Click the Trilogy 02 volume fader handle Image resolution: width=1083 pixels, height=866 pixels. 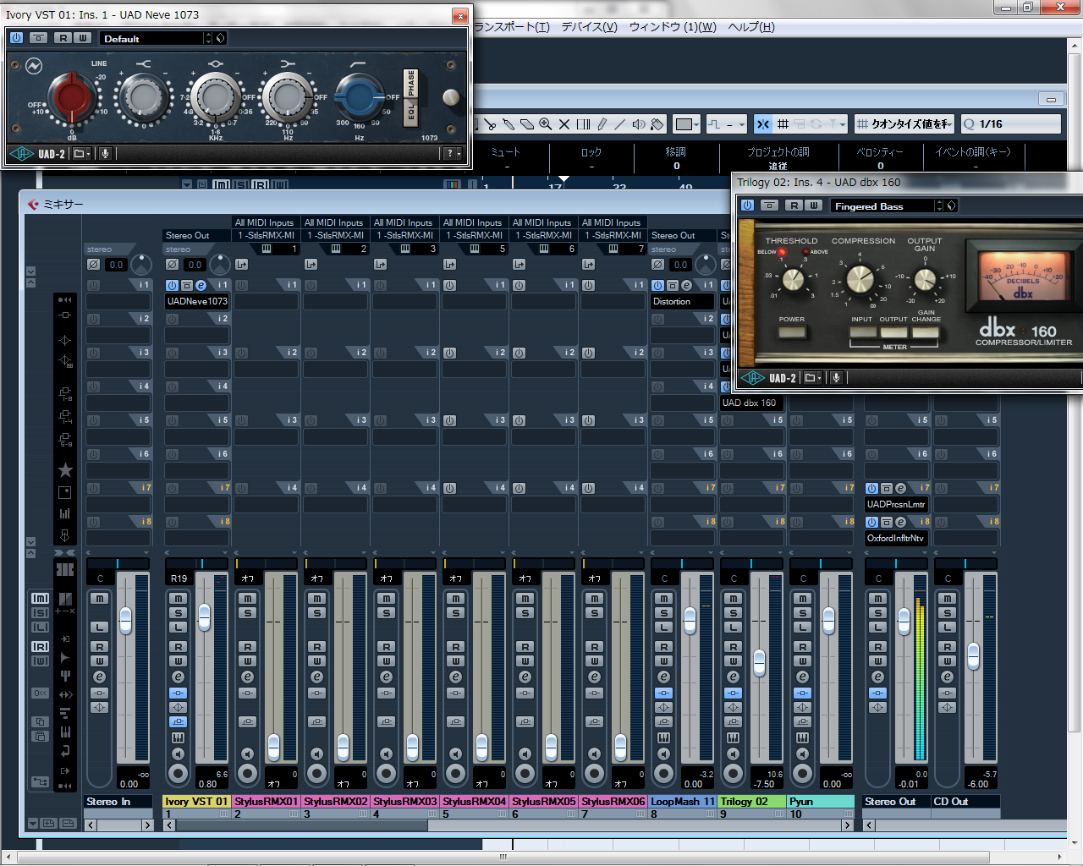(x=759, y=663)
